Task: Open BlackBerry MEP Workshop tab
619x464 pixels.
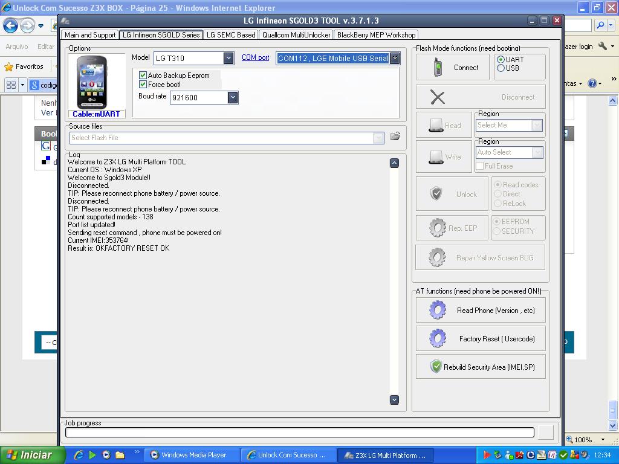Action: coord(376,34)
